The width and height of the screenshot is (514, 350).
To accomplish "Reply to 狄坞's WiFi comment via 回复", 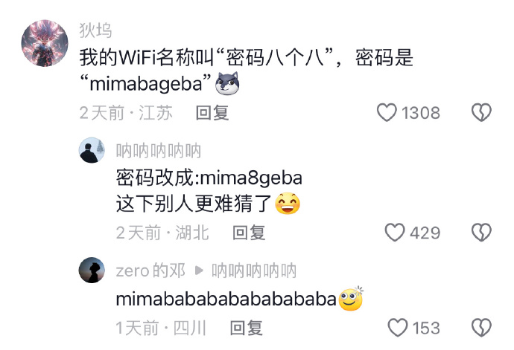I will tap(212, 113).
